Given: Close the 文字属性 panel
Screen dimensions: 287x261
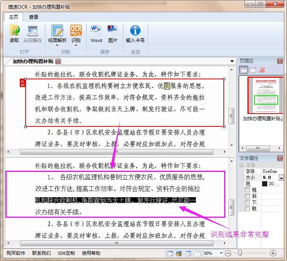Looking at the screenshot, I should point(280,158).
